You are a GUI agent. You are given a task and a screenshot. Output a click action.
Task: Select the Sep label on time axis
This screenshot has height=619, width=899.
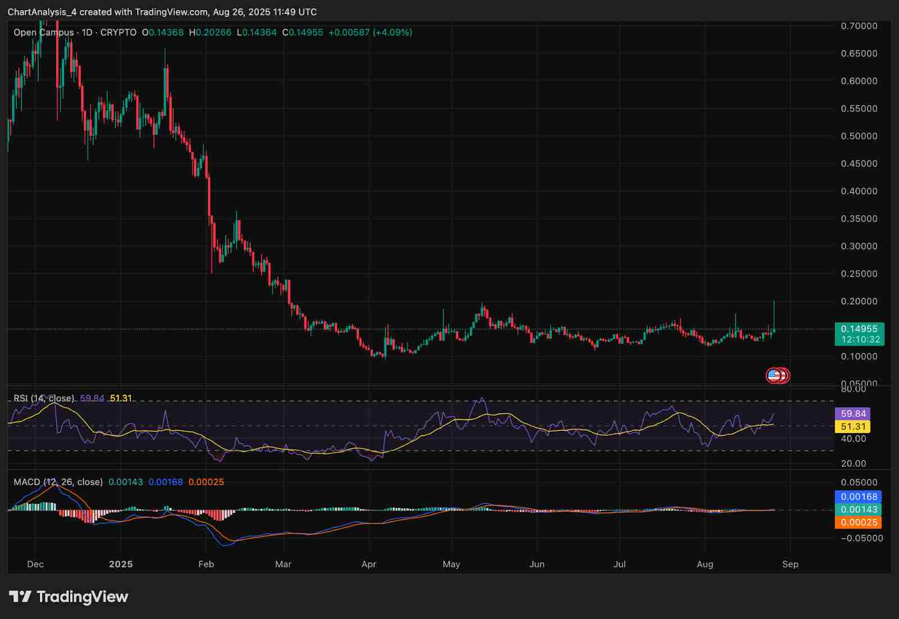tap(790, 564)
